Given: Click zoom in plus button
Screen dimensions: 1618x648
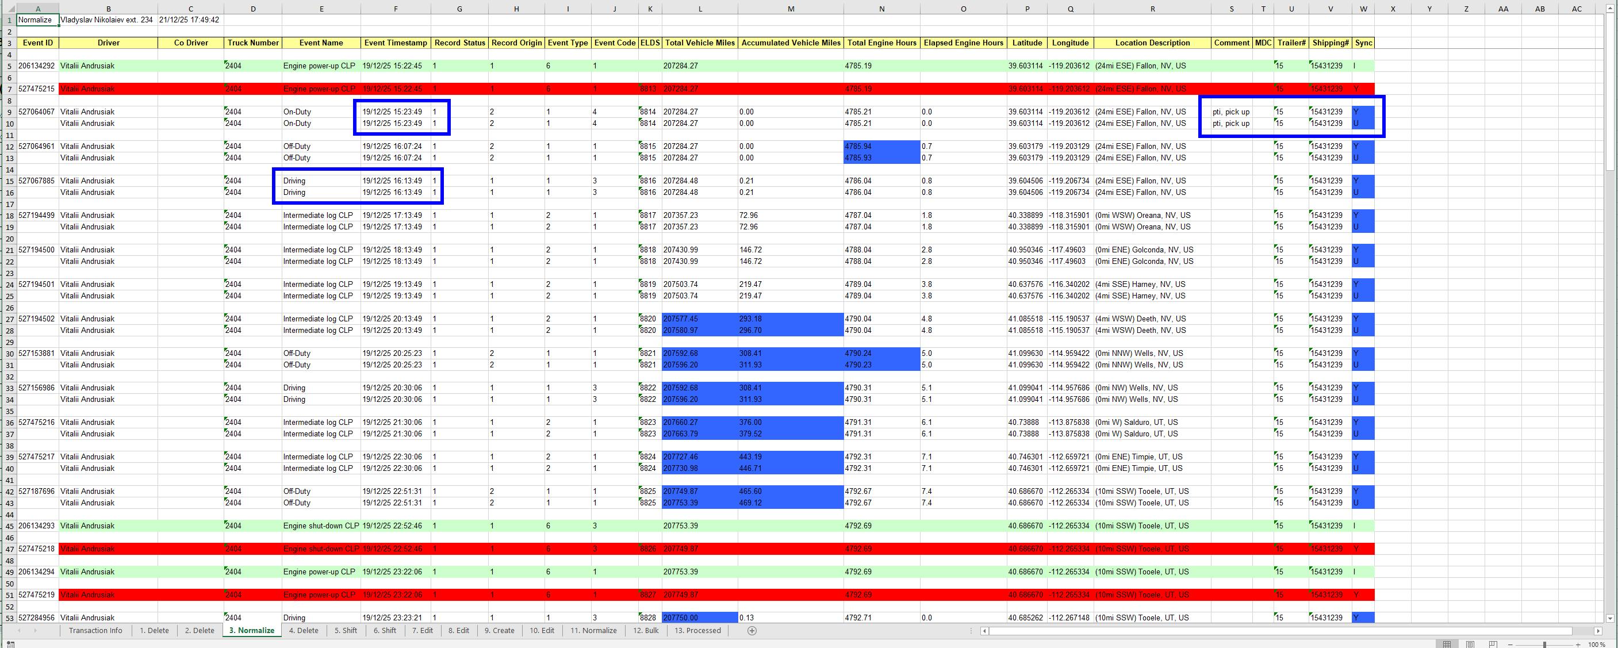Looking at the screenshot, I should tap(1578, 644).
